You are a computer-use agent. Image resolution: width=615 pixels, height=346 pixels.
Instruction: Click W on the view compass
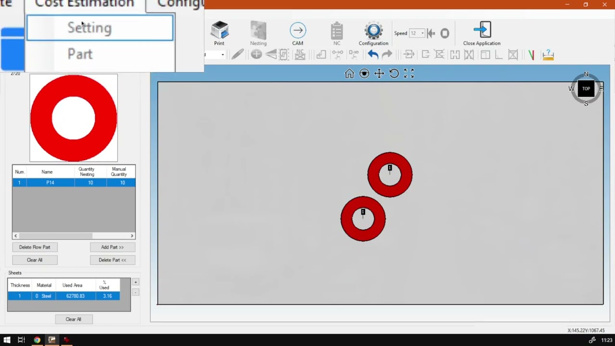pos(571,89)
